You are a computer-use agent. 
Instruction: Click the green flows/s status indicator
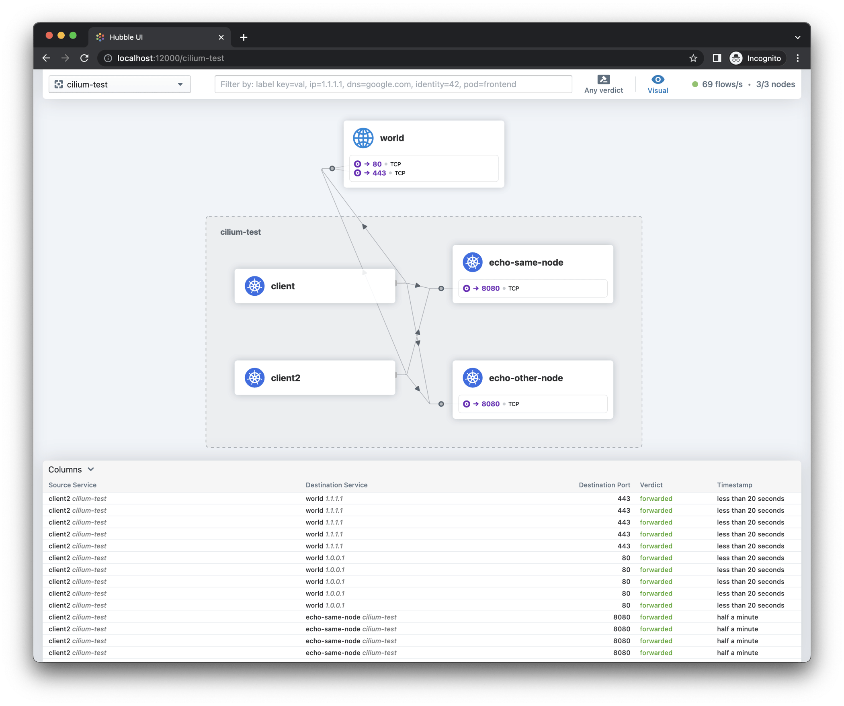[695, 84]
